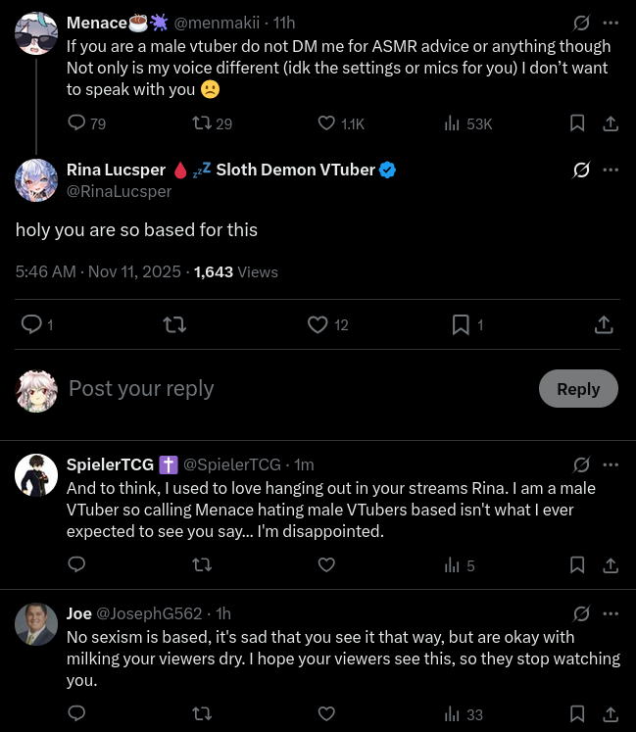Screen dimensions: 636x732
Task: Open more options menu on Rina Lucsper's post
Action: point(611,170)
